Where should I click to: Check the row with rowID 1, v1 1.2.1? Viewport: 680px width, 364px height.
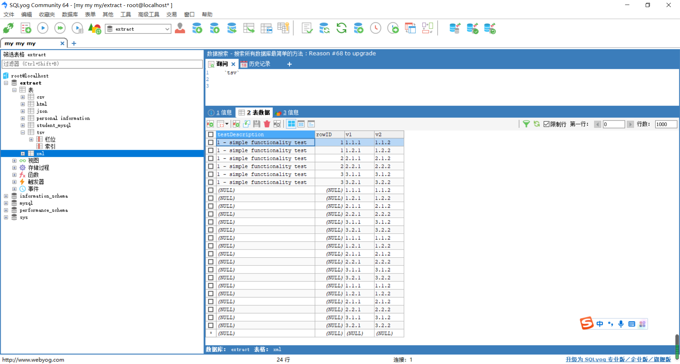(211, 151)
